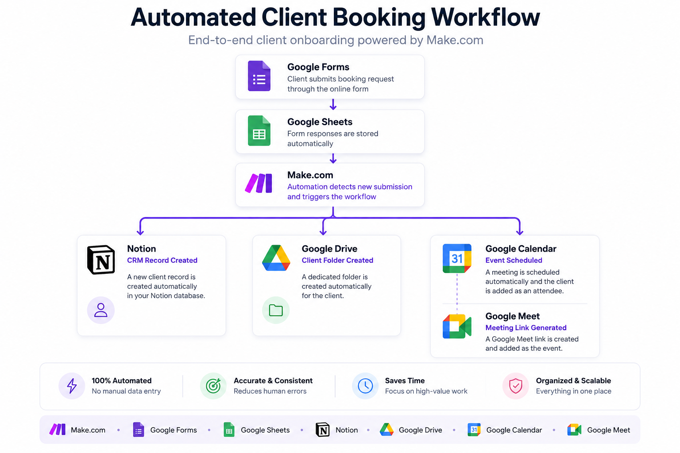Click text Everything in one place
Image resolution: width=680 pixels, height=453 pixels.
[573, 391]
